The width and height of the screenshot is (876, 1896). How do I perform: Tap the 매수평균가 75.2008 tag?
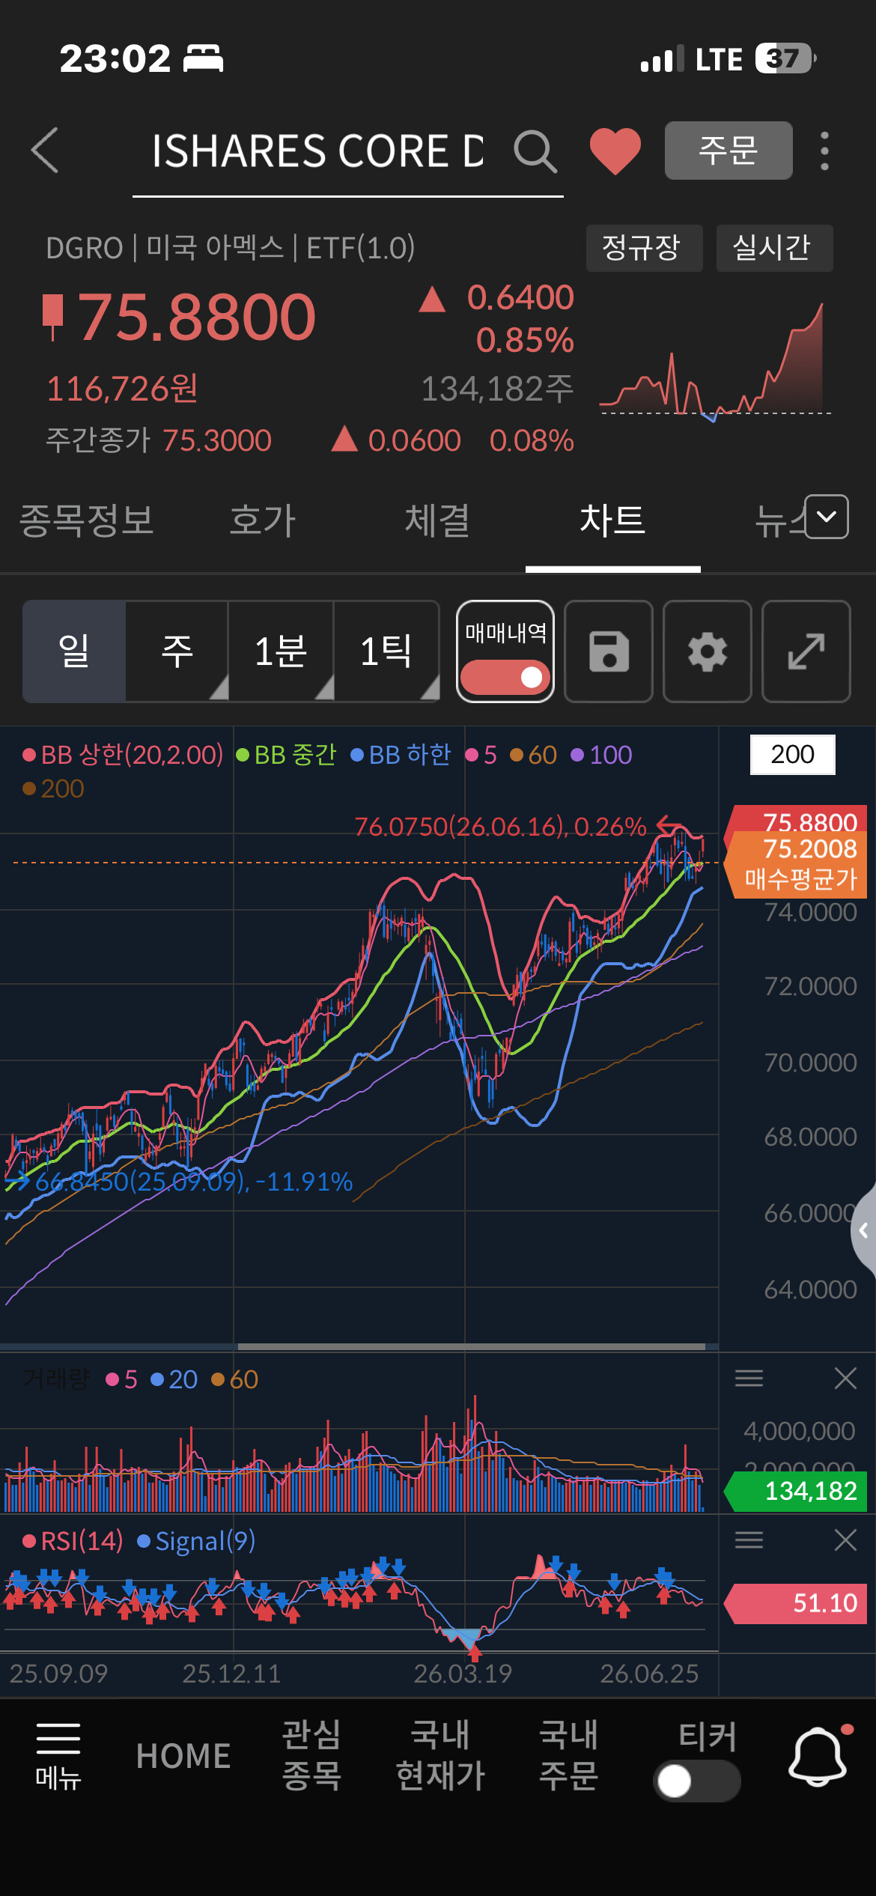coord(797,865)
